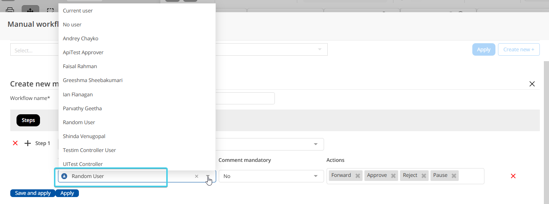The width and height of the screenshot is (549, 204).
Task: Remove the Forward action tag
Action: [358, 176]
